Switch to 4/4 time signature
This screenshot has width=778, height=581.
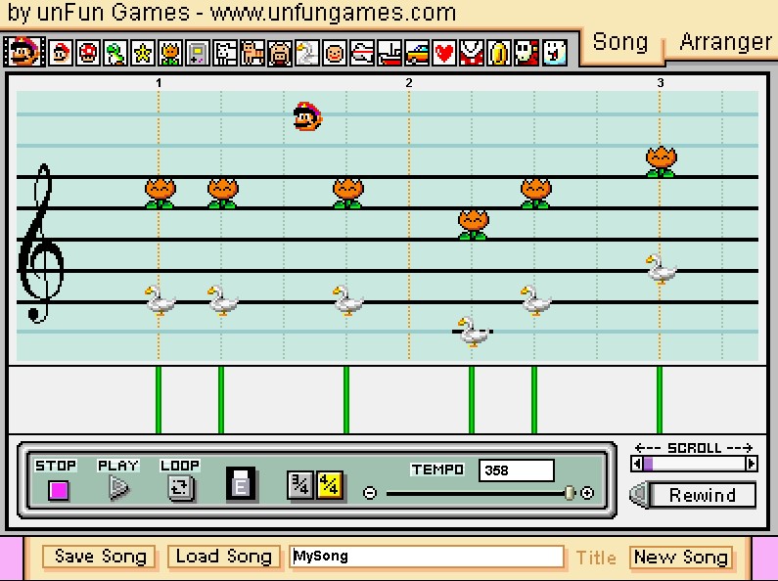(329, 485)
